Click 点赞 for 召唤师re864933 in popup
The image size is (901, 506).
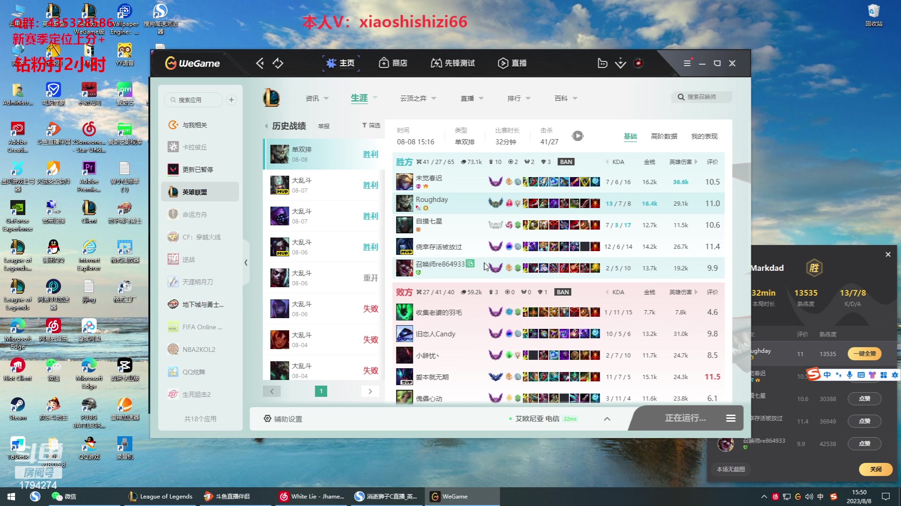point(864,444)
